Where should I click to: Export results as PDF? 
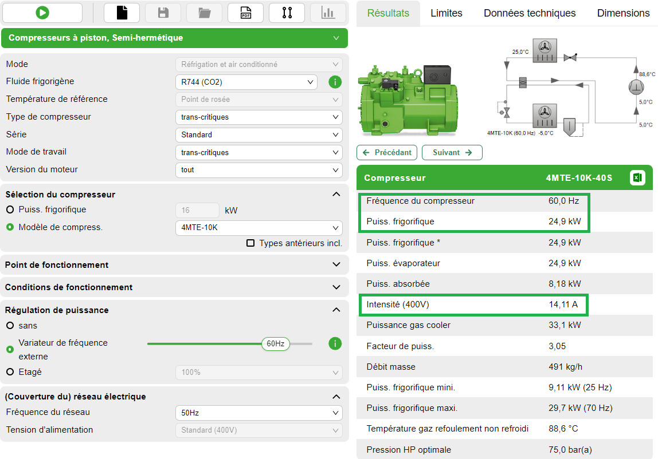tap(245, 12)
